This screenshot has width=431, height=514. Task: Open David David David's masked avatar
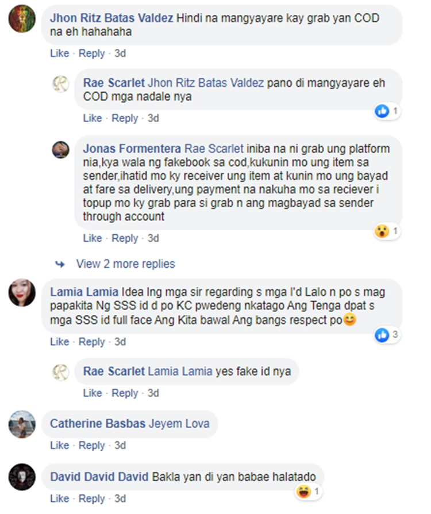pyautogui.click(x=22, y=477)
